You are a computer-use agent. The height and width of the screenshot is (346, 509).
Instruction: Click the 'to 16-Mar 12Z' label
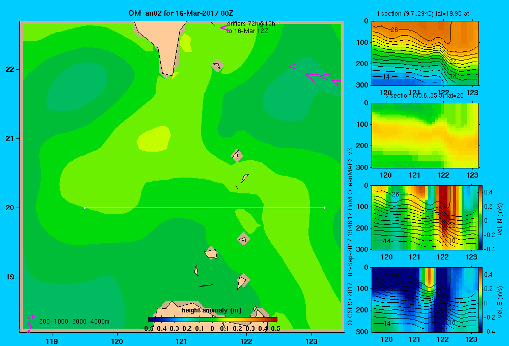pos(248,31)
